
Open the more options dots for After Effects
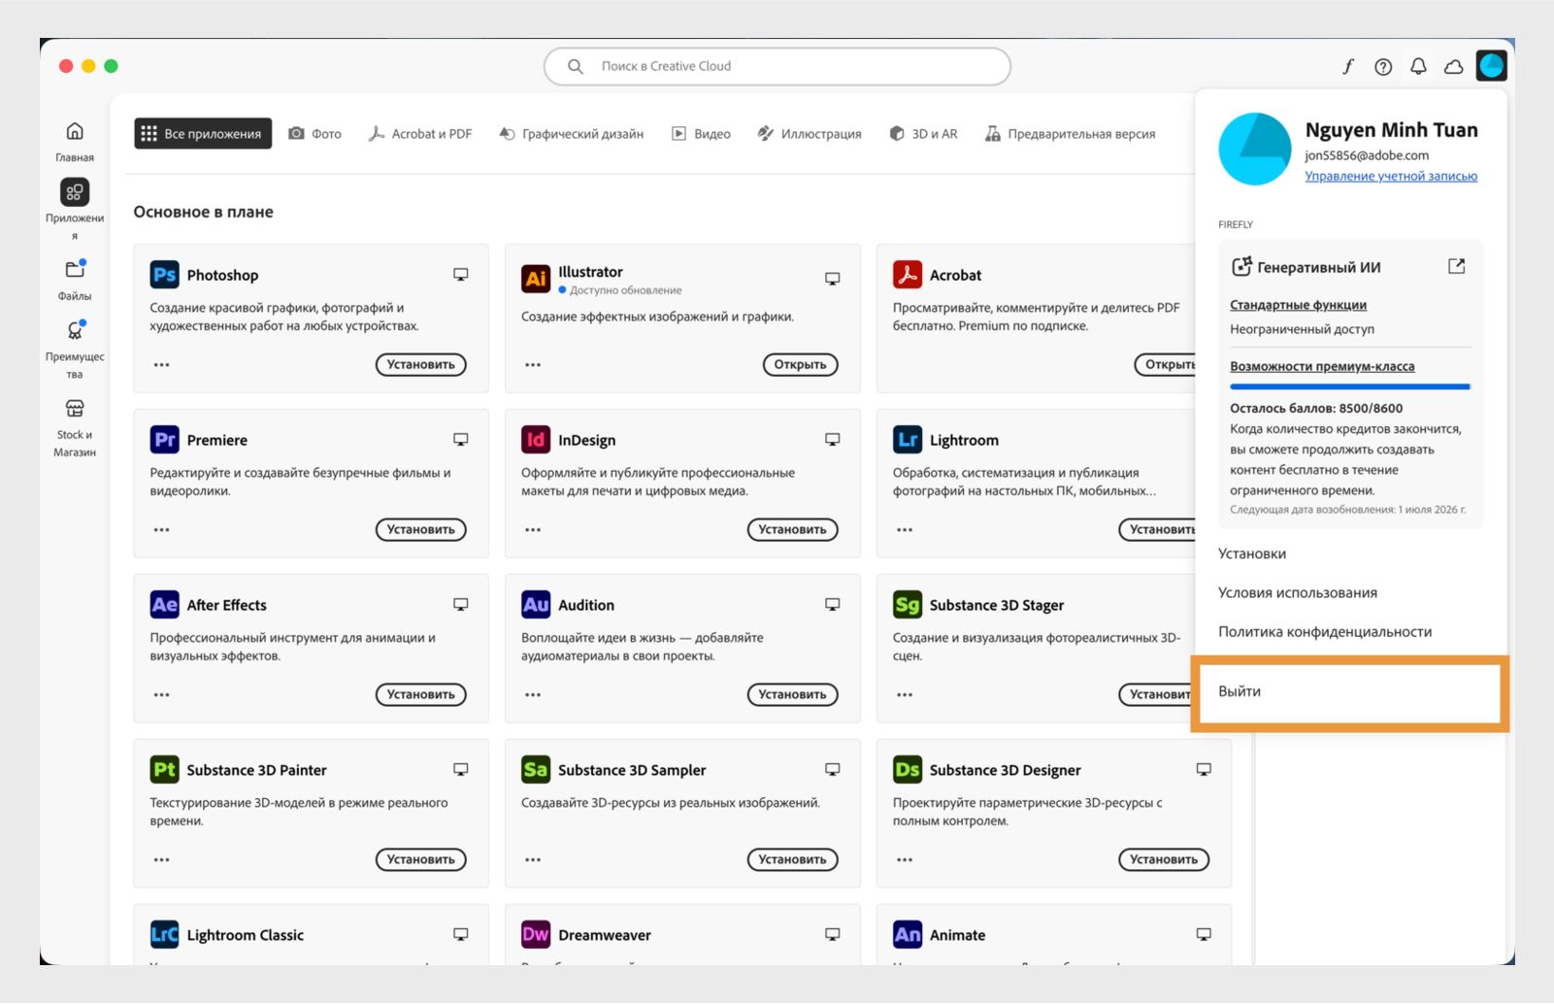point(161,695)
